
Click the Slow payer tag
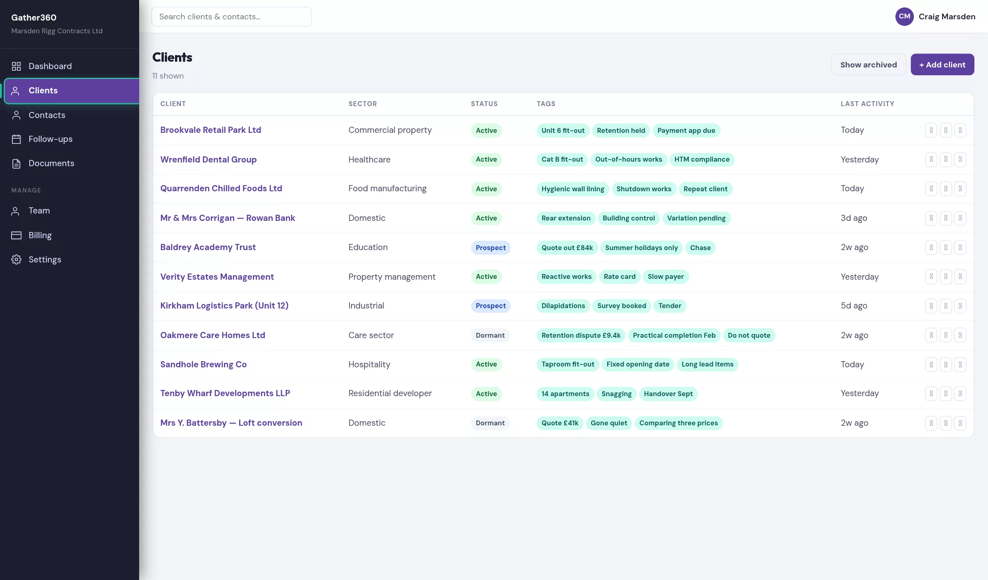pos(666,277)
